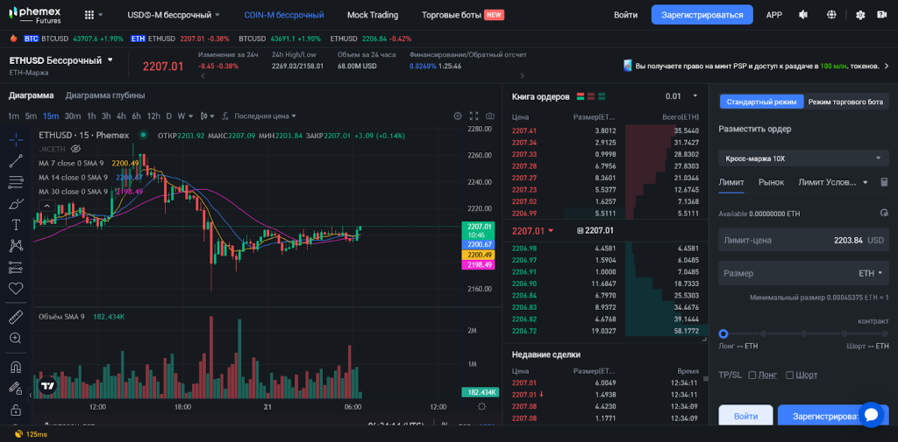This screenshot has width=898, height=442.
Task: Click the blue Зарегистрироваться button in header
Action: point(702,15)
